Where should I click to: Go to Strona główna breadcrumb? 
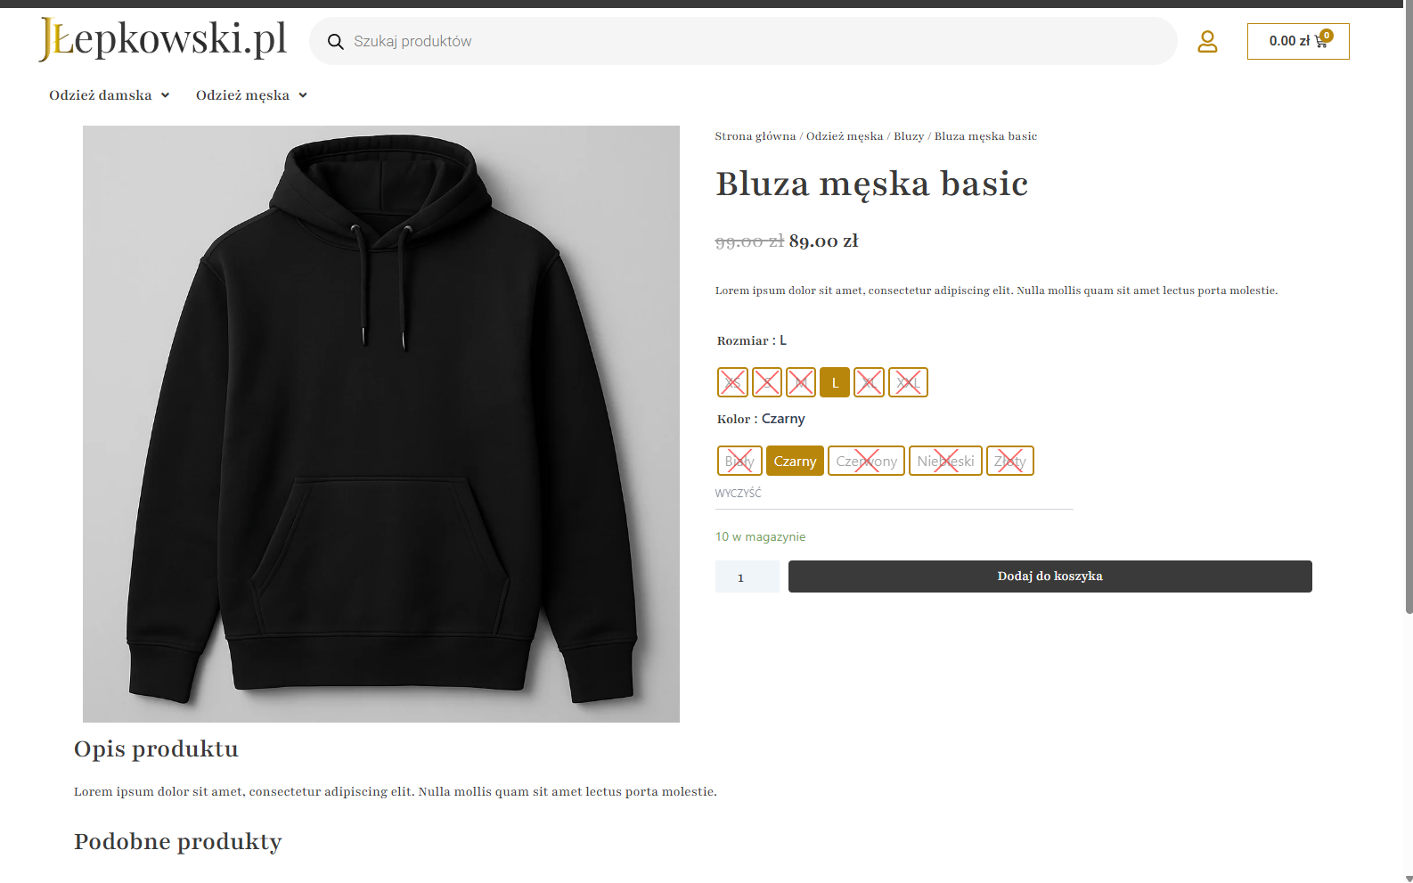pos(755,136)
